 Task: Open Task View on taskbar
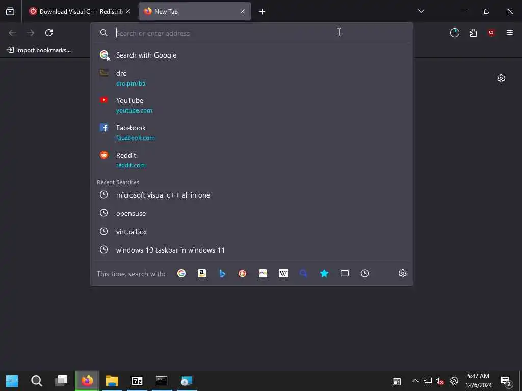(x=62, y=381)
